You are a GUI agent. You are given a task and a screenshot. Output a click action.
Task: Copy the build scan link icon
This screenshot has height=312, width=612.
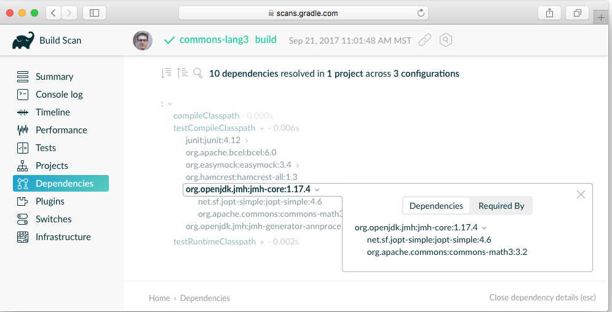[424, 40]
